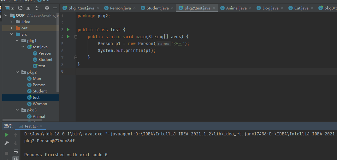Image resolution: width=337 pixels, height=160 pixels.
Task: Close the pkg2\test.java tab
Action: coord(214,8)
